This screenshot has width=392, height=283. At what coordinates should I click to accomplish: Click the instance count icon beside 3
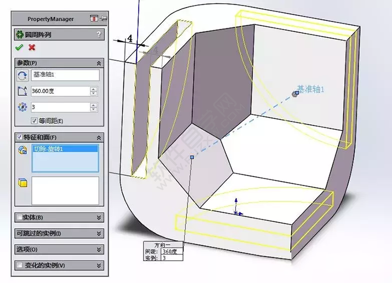(x=22, y=107)
